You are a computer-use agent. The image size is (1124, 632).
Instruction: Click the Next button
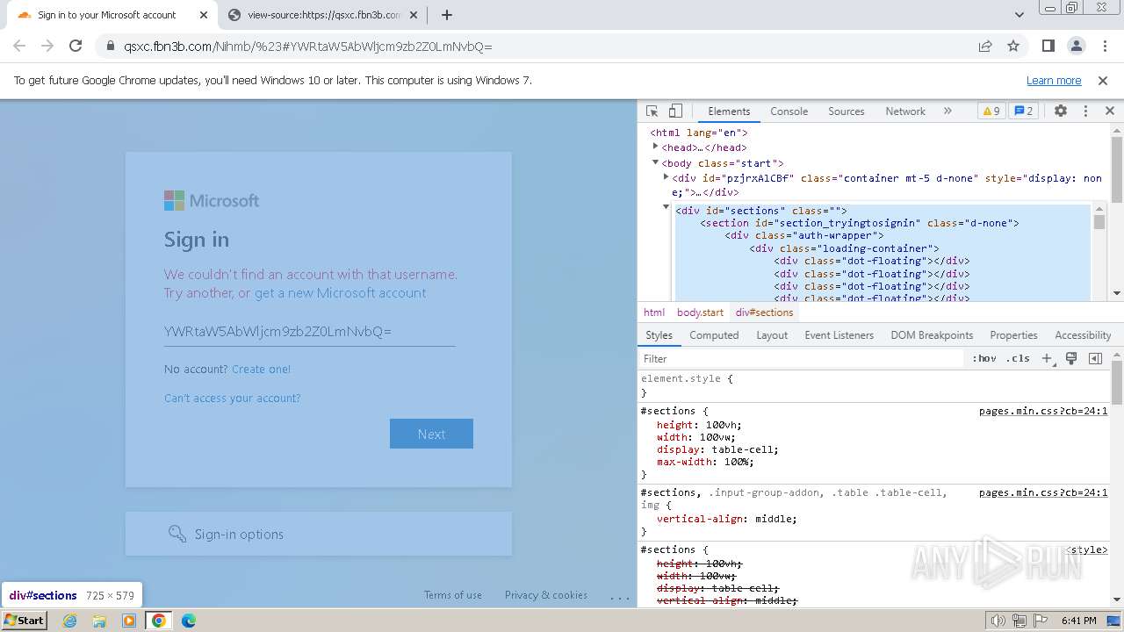coord(431,434)
